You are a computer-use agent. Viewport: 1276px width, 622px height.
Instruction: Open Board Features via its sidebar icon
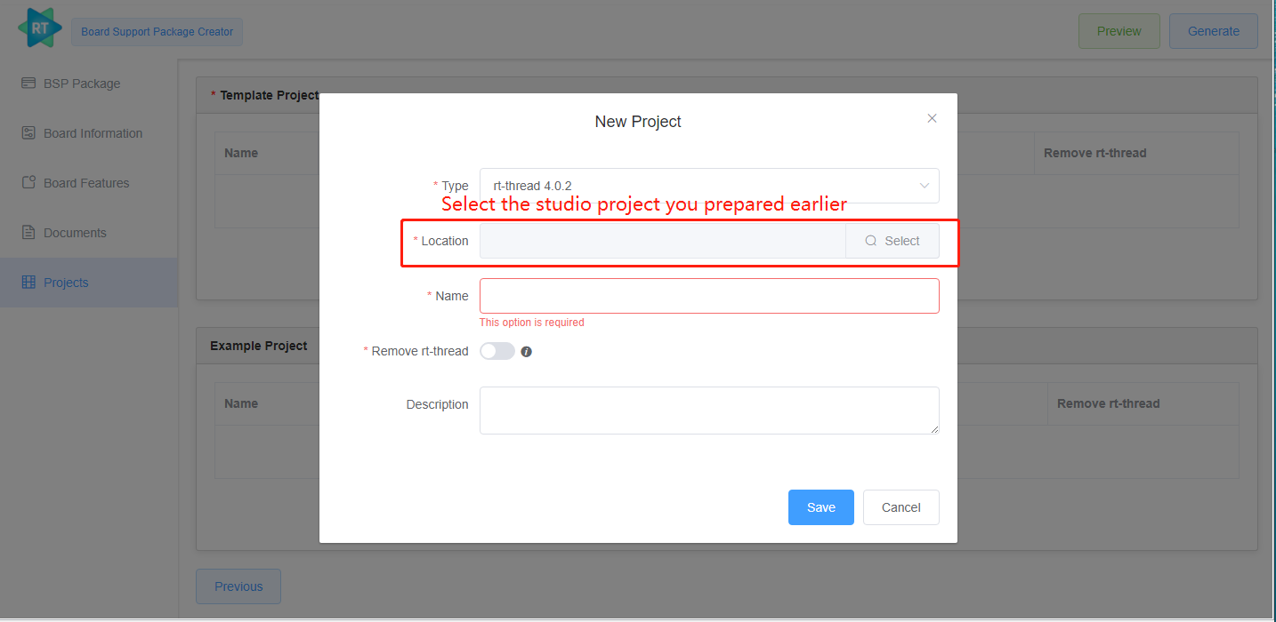click(28, 182)
